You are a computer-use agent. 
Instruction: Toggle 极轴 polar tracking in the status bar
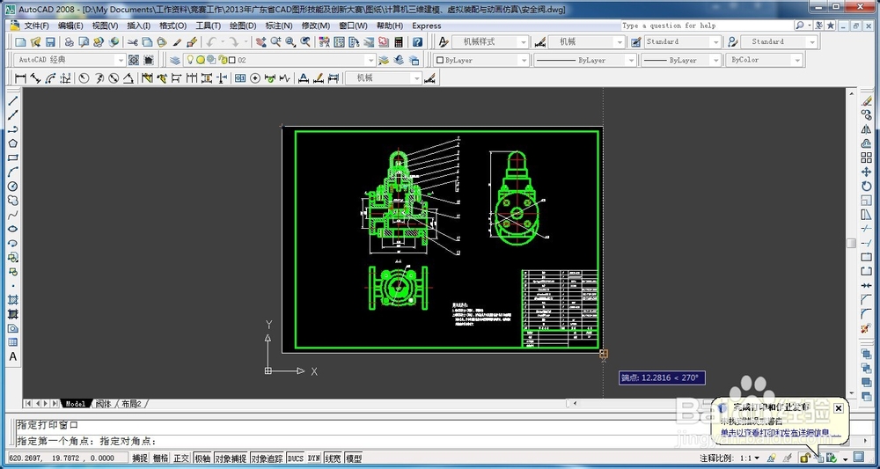click(202, 458)
